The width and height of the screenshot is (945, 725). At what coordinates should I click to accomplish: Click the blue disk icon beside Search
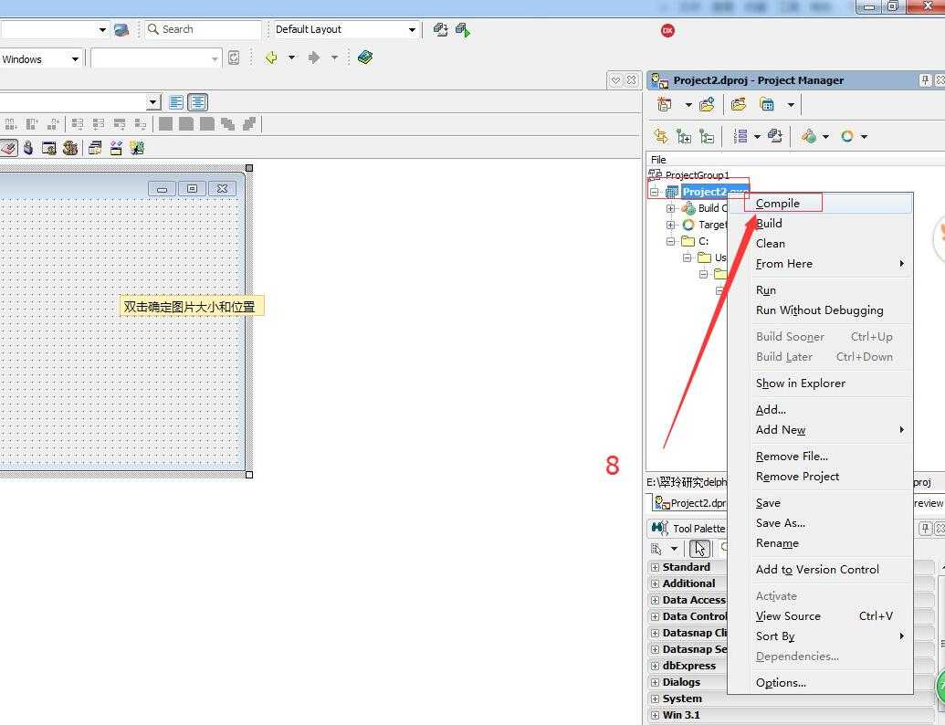coord(121,29)
